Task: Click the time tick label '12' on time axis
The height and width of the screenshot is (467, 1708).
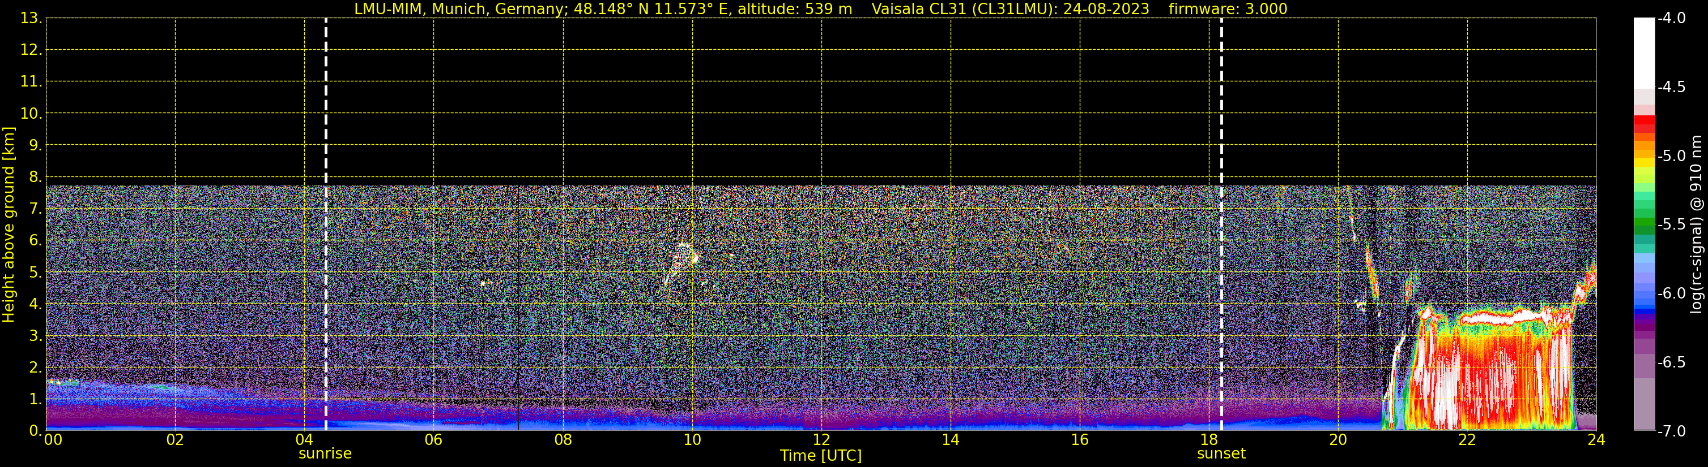Action: [x=821, y=440]
